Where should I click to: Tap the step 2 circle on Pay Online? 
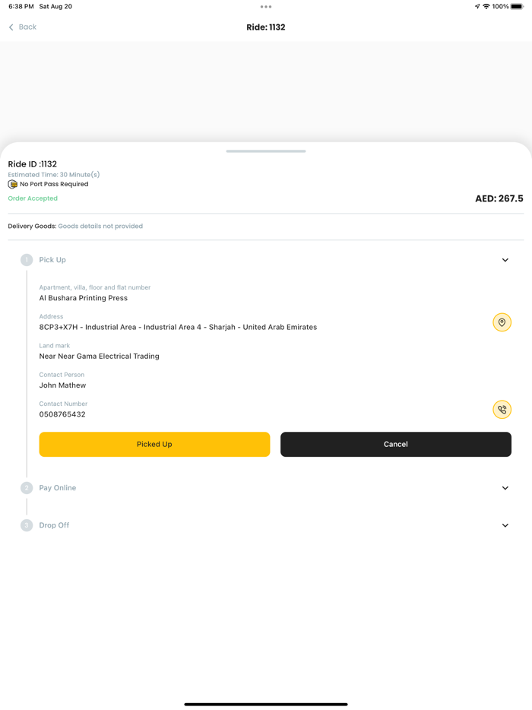coord(27,487)
